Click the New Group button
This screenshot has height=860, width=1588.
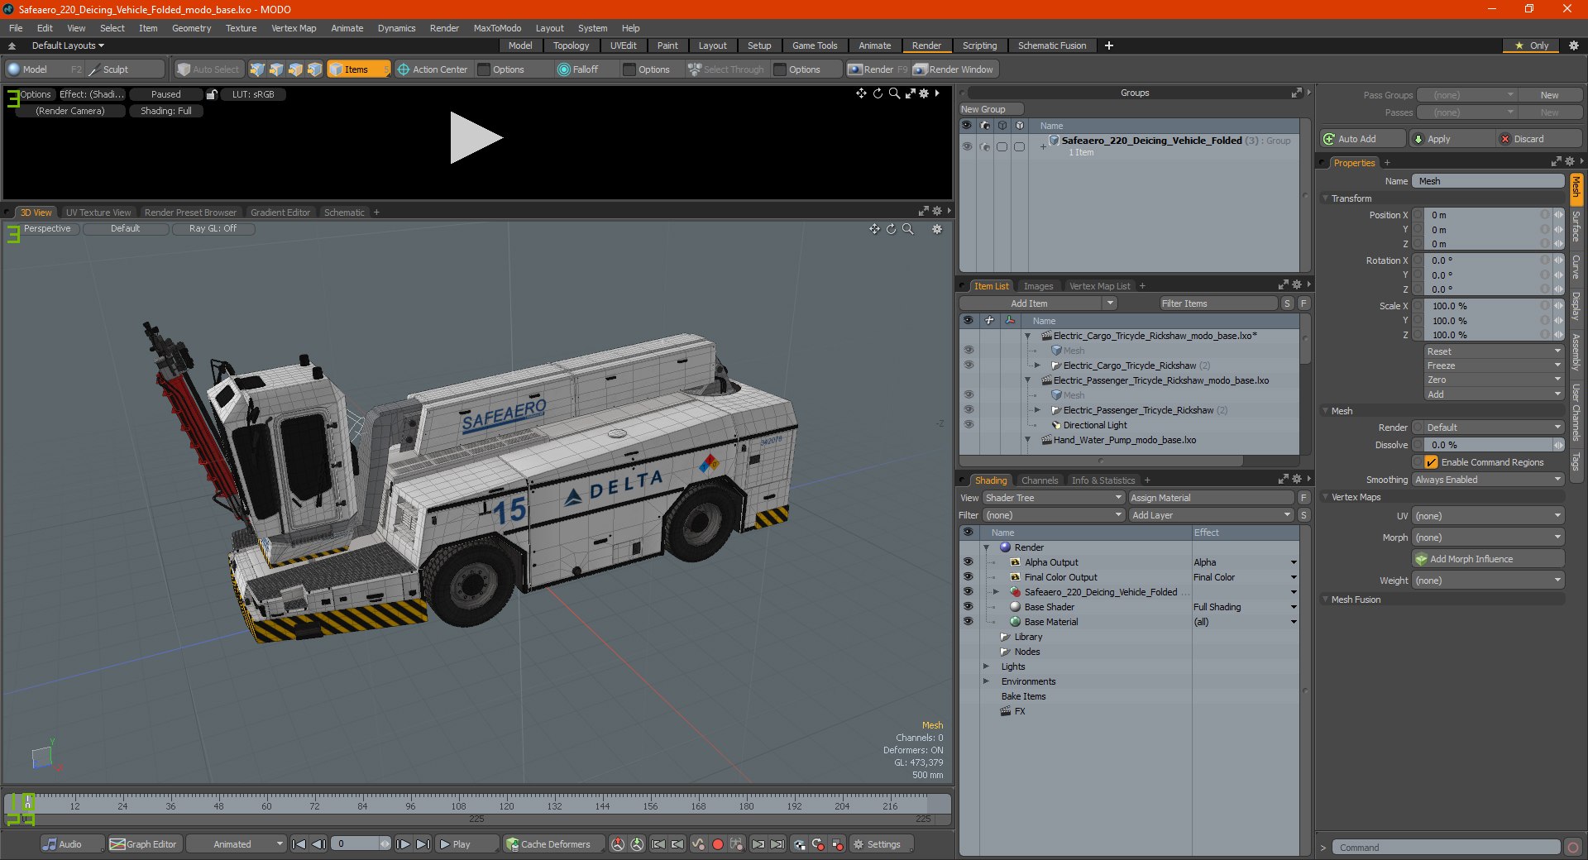pyautogui.click(x=990, y=109)
